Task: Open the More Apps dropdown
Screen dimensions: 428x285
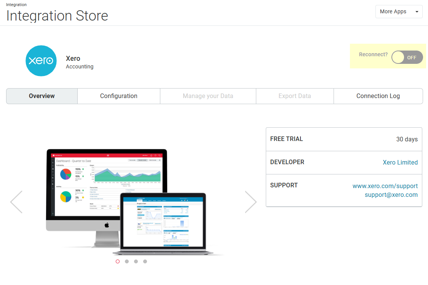Action: (x=399, y=12)
